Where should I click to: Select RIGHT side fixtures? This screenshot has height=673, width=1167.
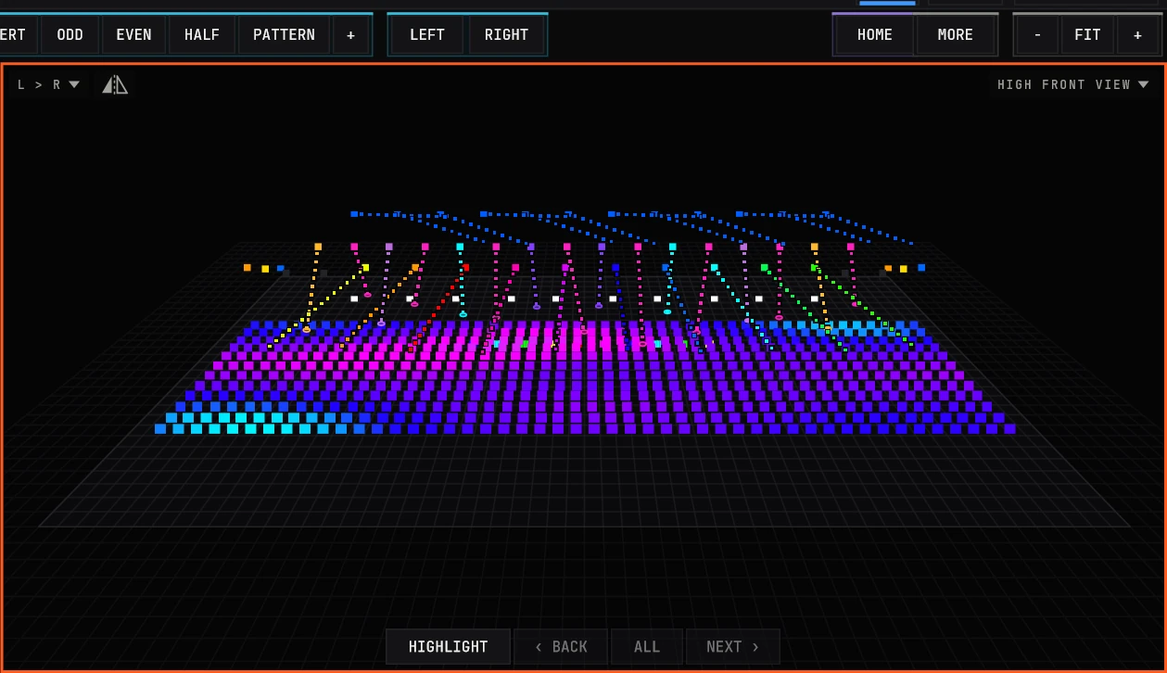click(x=506, y=35)
